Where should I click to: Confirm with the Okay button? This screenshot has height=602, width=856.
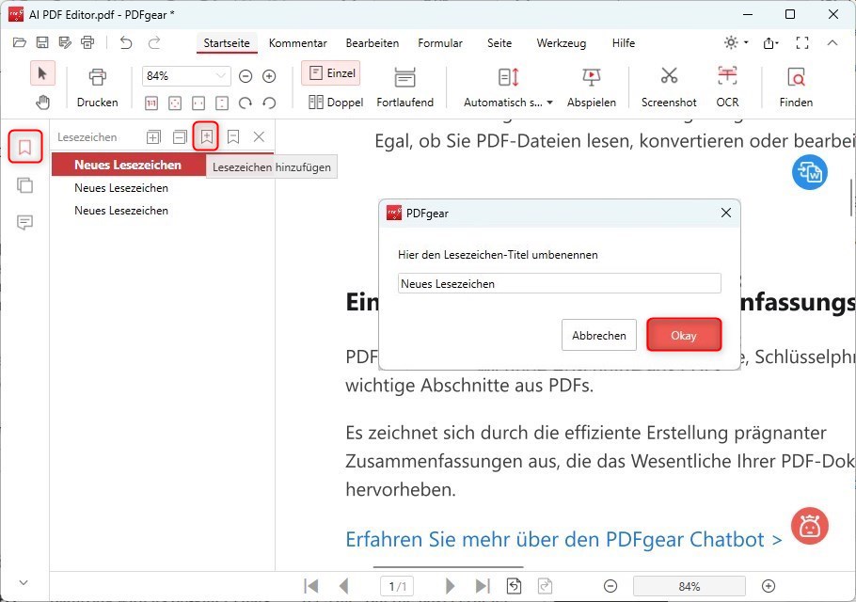click(684, 335)
